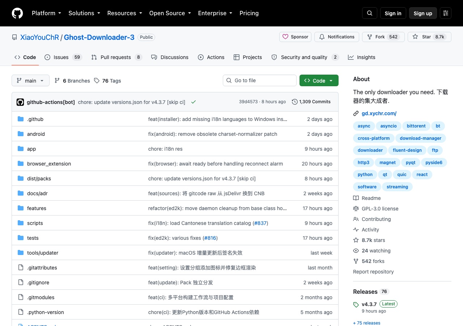Expand the Open Source menu
463x326 pixels.
170,13
